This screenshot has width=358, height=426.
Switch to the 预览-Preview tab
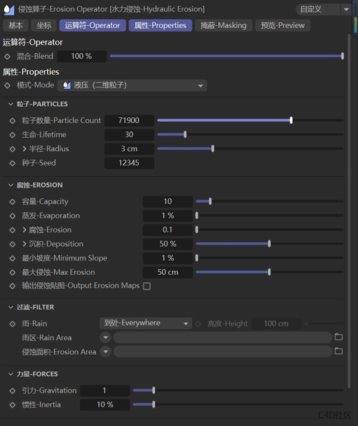click(x=283, y=25)
